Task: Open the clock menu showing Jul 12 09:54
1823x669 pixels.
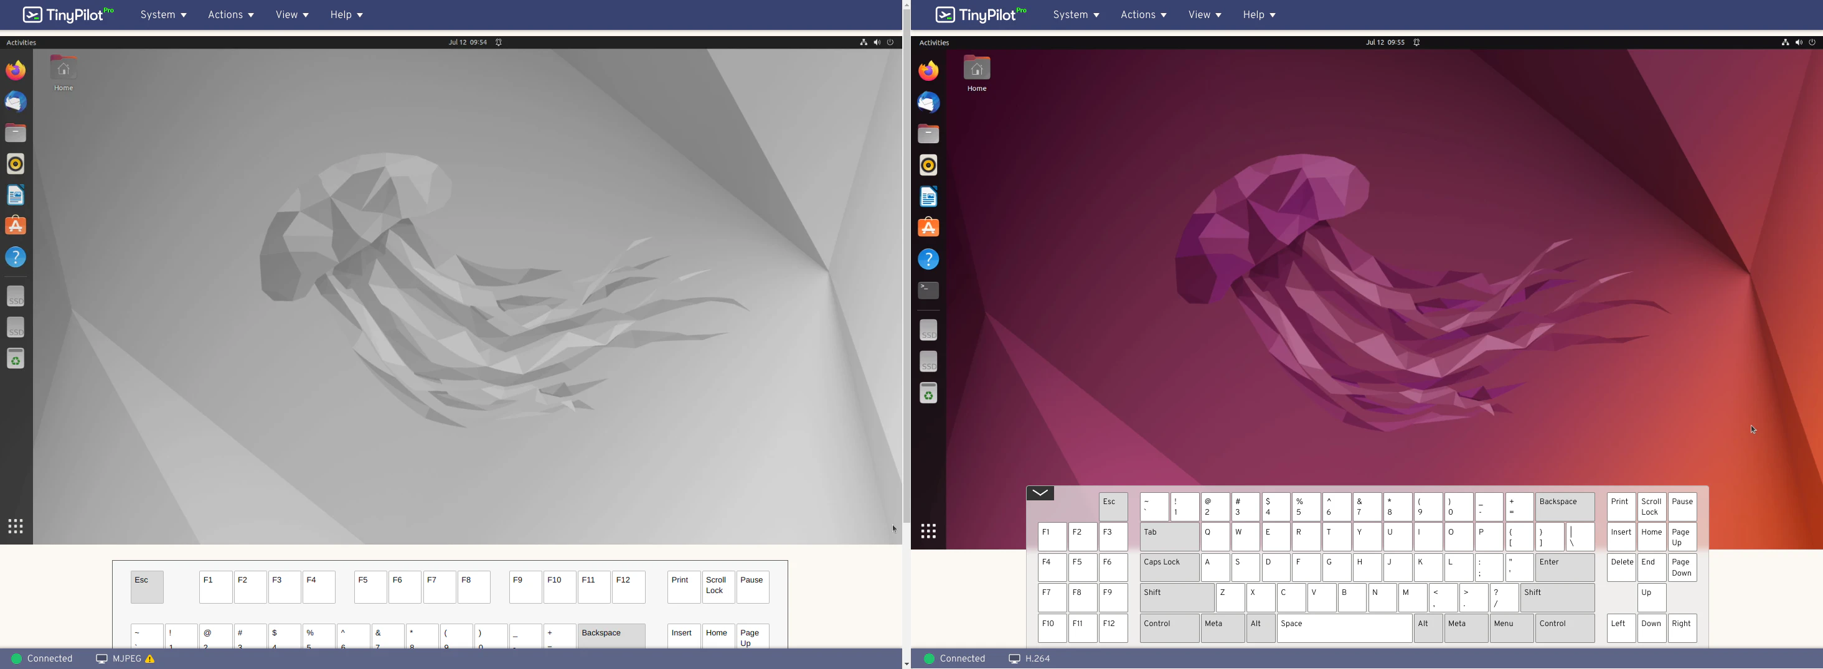Action: pos(468,42)
